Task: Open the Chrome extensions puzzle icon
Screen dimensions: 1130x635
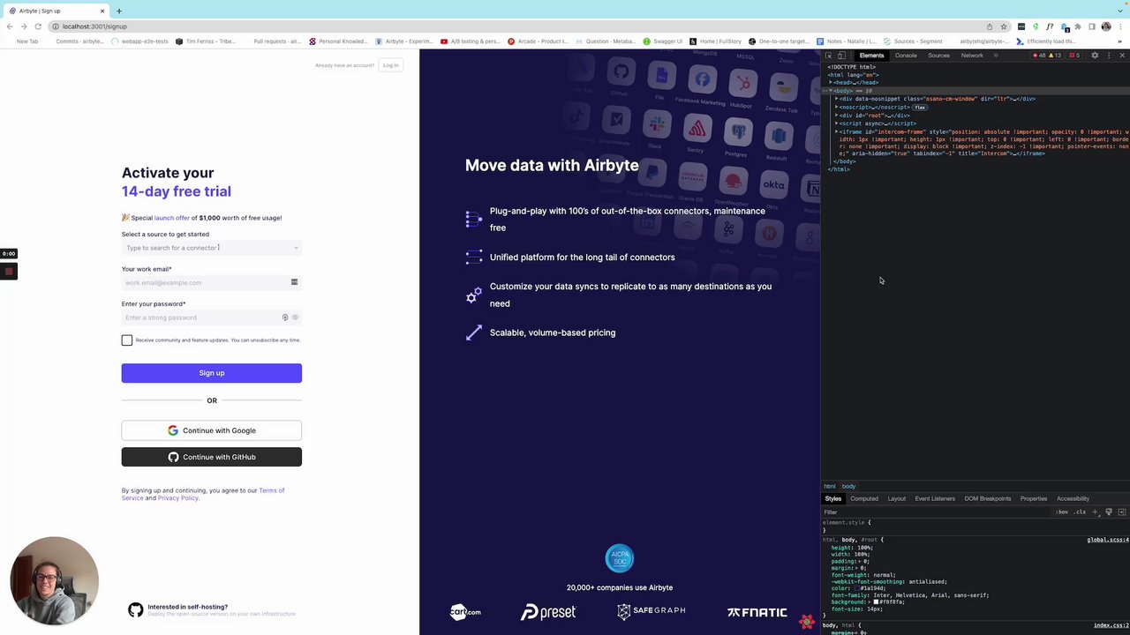Action: click(1078, 26)
